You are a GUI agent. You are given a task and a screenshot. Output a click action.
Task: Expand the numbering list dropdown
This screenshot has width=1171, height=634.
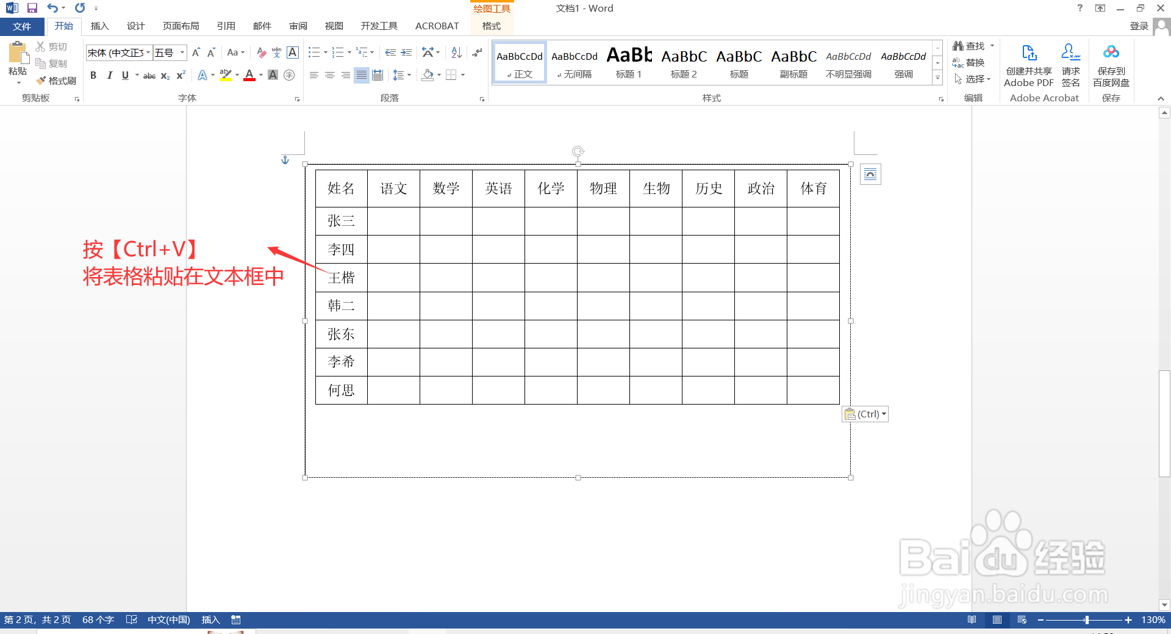tap(349, 53)
